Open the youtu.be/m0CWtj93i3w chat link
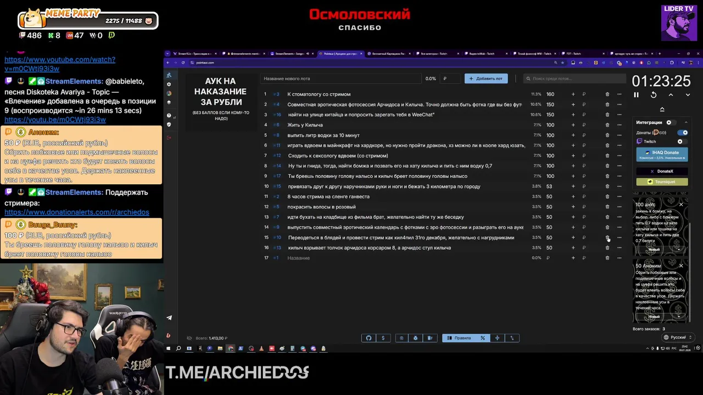The height and width of the screenshot is (395, 703). pos(55,120)
